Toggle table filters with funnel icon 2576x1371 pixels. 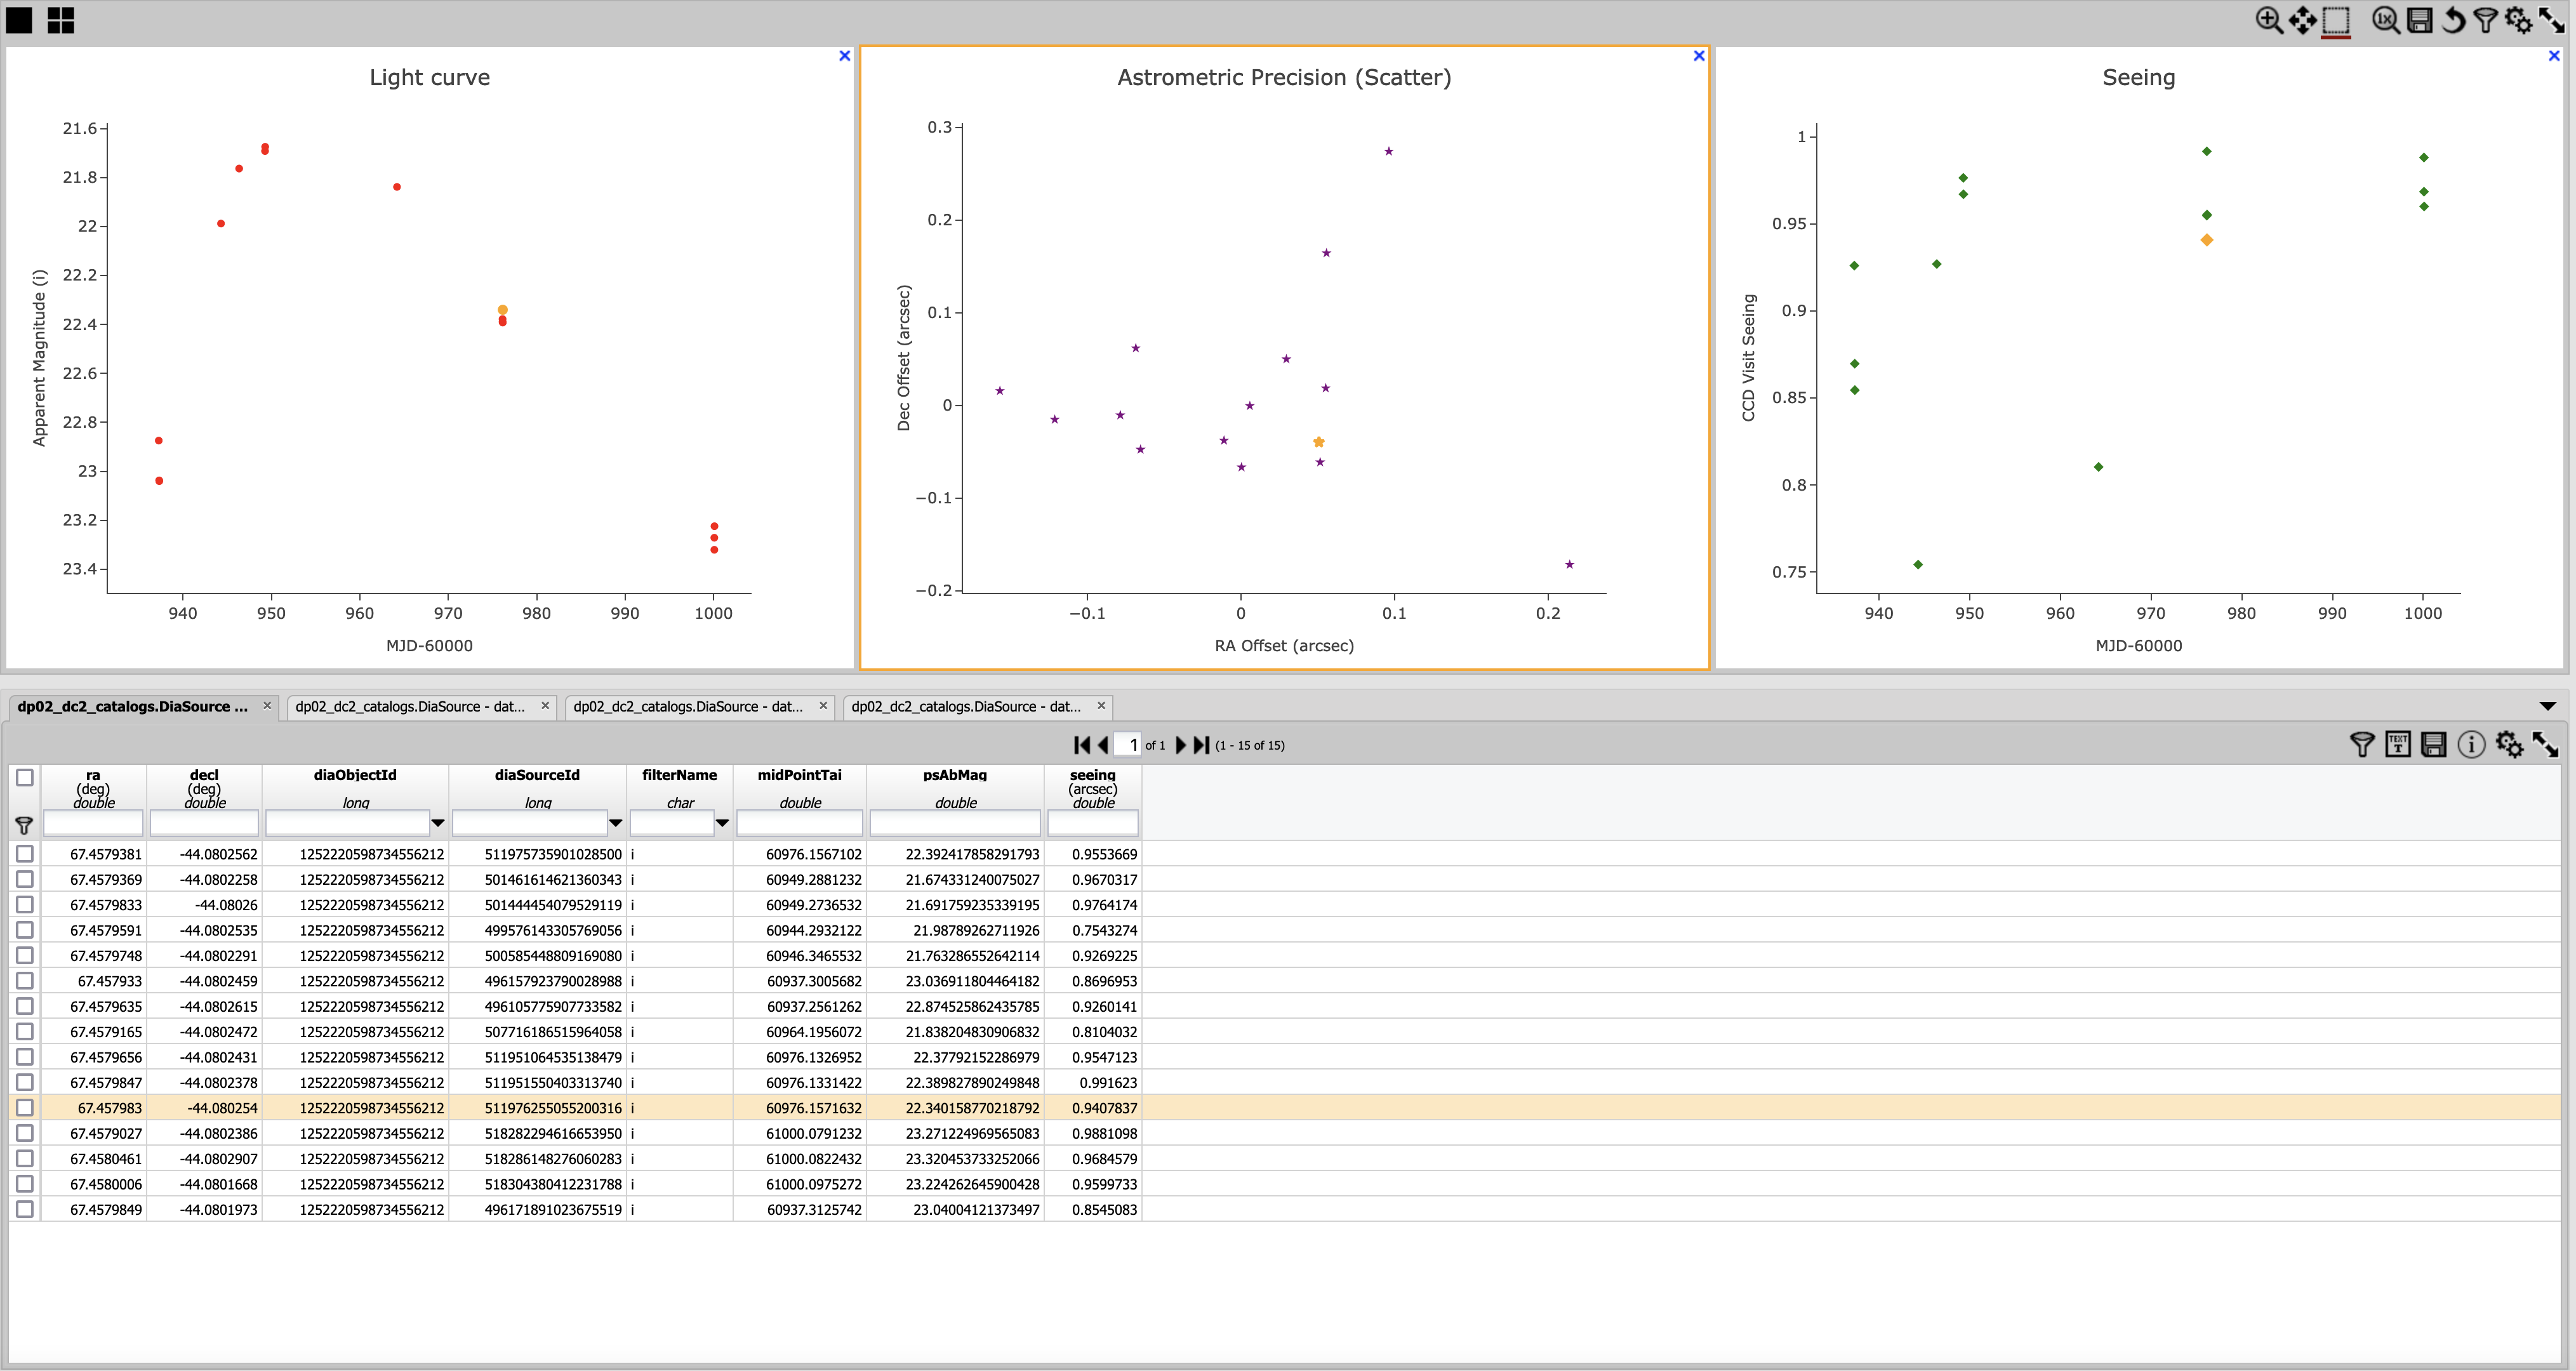pos(2362,744)
